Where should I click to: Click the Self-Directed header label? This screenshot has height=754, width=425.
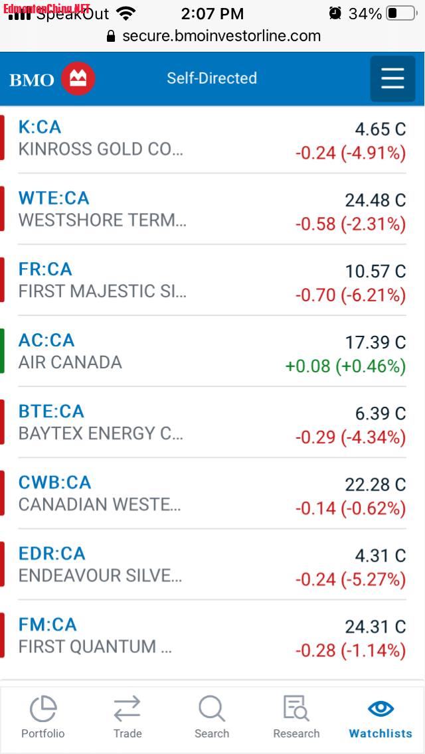212,78
